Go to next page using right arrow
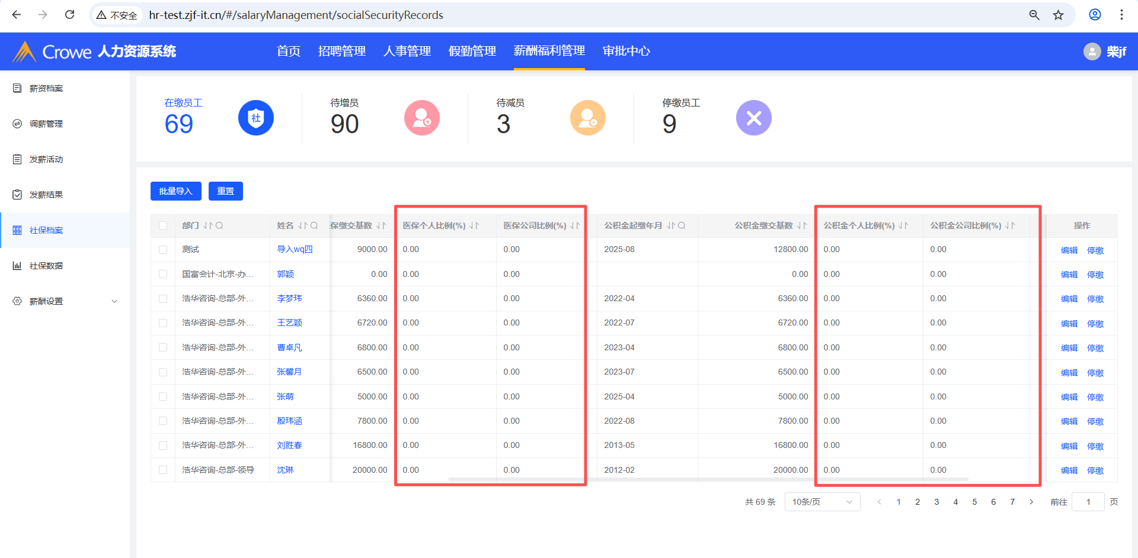 pyautogui.click(x=1031, y=502)
